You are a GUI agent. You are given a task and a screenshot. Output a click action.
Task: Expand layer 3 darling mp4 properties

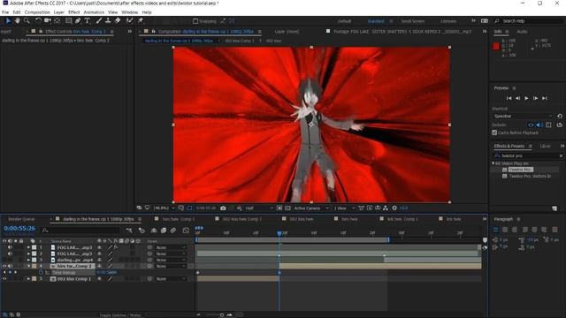tap(28, 260)
